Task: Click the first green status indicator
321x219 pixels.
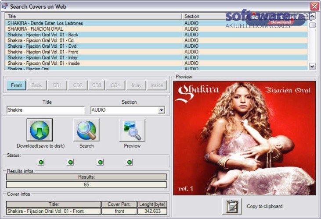Action: [41, 162]
